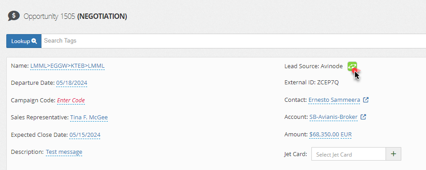The image size is (426, 170).
Task: Edit the name LMML>EGGW>KTEB>LMML
Action: point(67,66)
